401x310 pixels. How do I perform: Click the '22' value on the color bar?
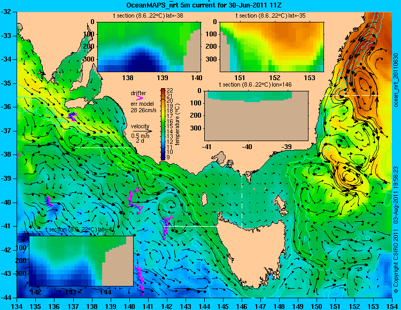170,90
